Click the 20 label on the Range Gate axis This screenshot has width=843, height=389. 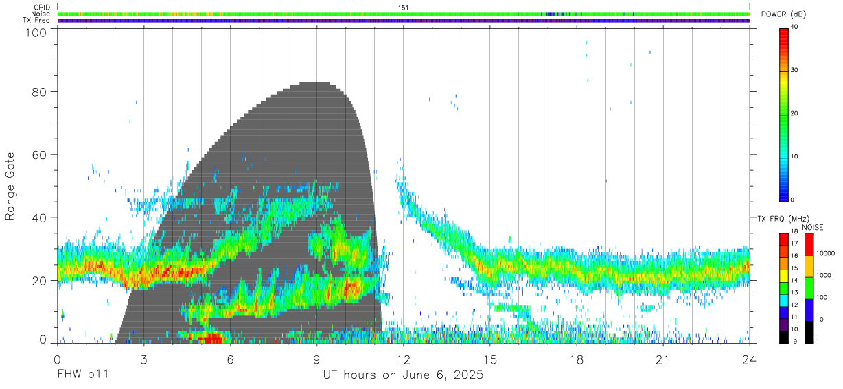click(40, 281)
